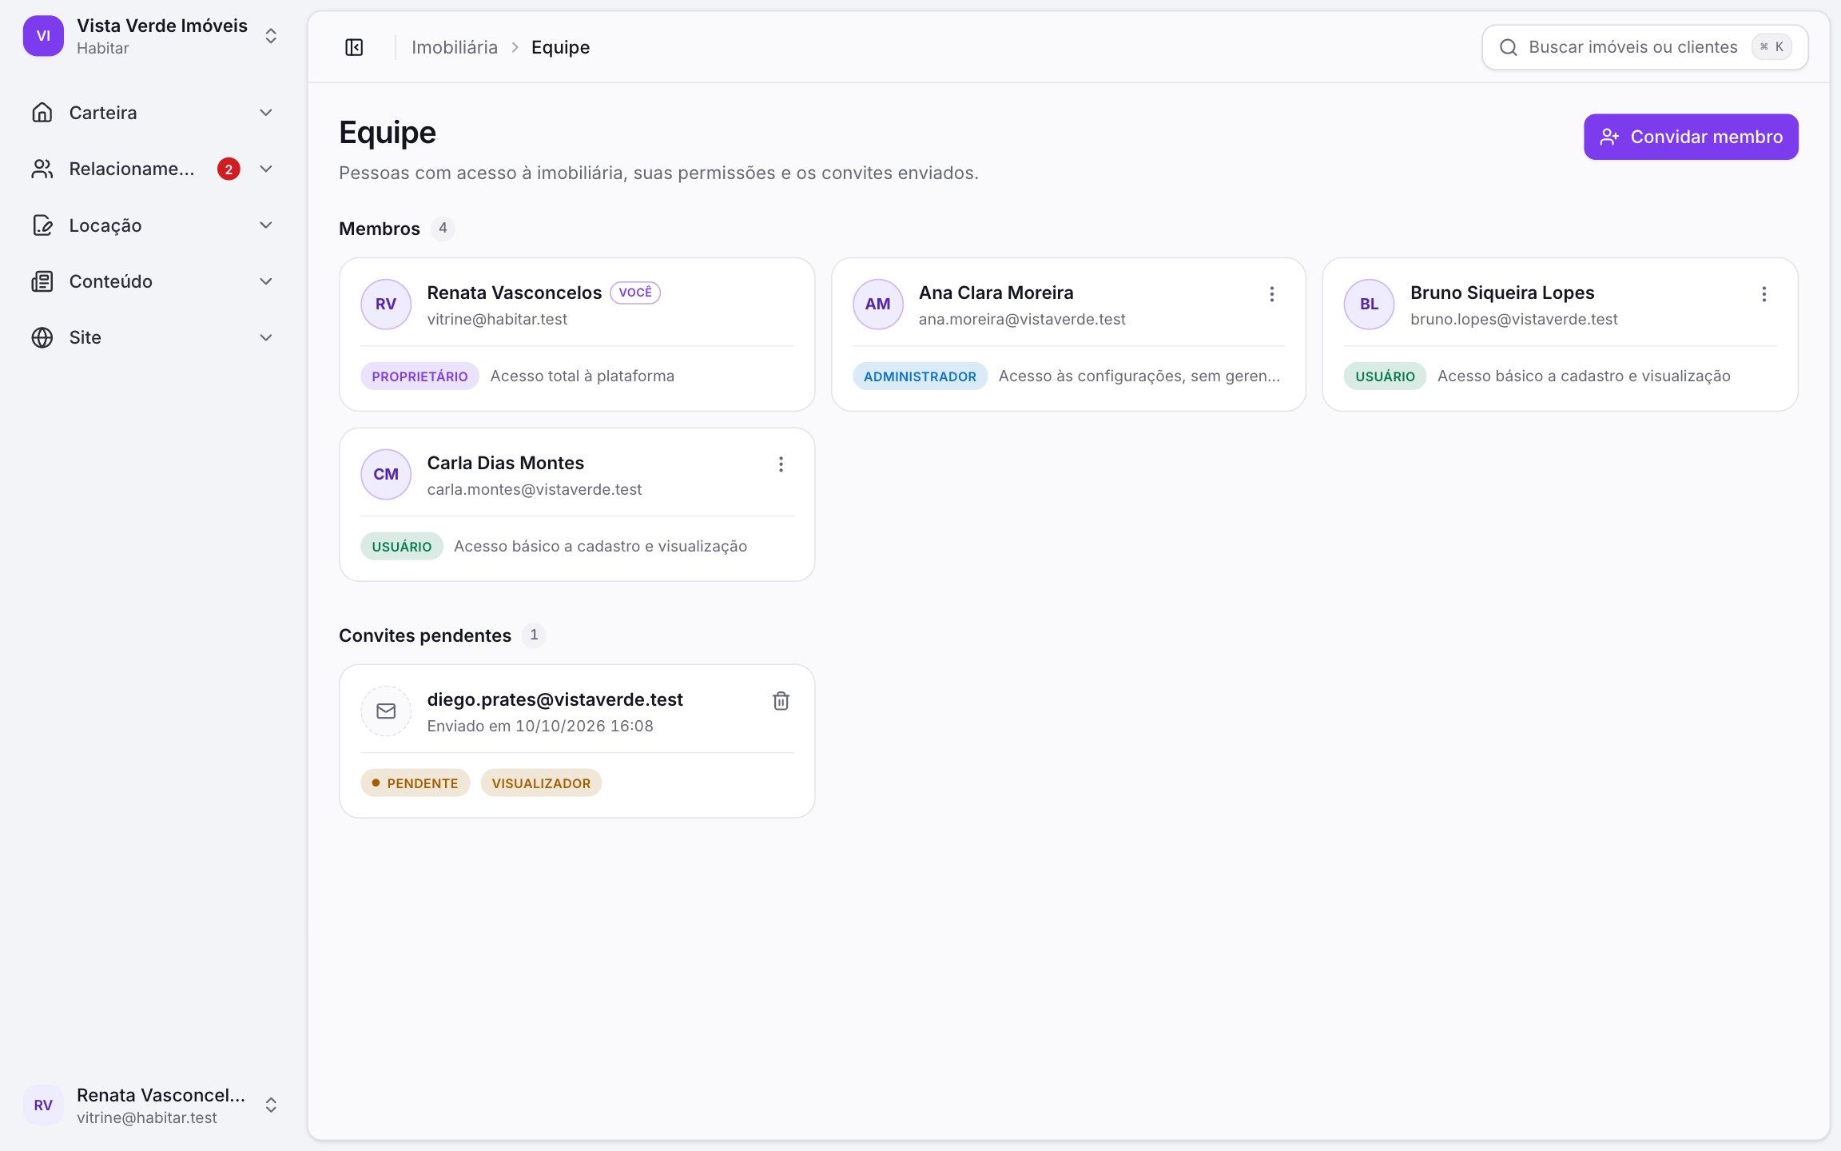Click the CM avatar of Carla
The width and height of the screenshot is (1841, 1151).
pyautogui.click(x=386, y=474)
